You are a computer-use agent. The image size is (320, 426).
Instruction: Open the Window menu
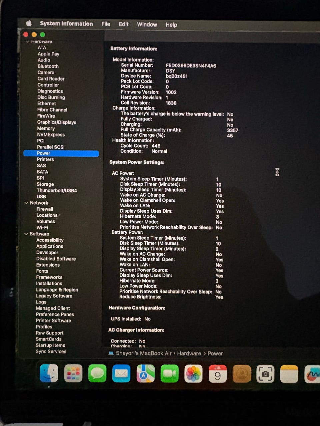pos(147,24)
